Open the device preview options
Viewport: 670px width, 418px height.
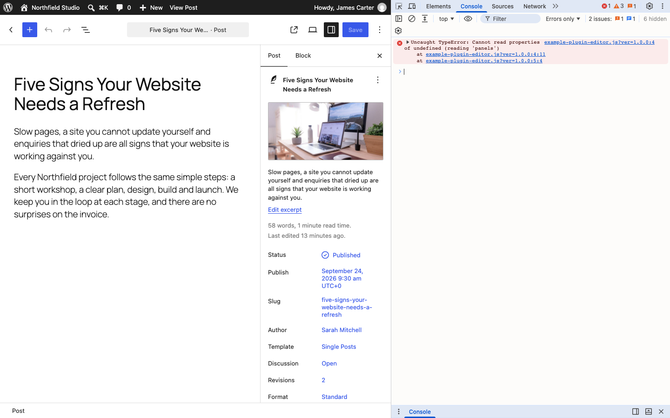point(313,30)
